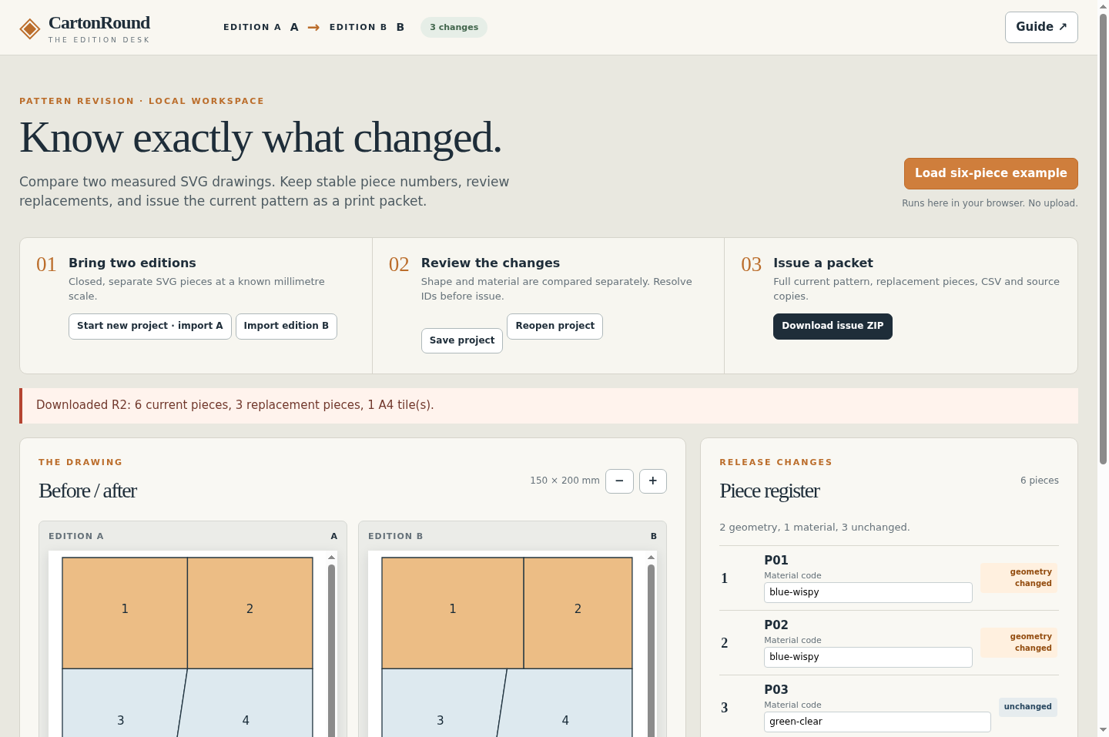The height and width of the screenshot is (737, 1109).
Task: Click the 3 changes badge
Action: [454, 27]
